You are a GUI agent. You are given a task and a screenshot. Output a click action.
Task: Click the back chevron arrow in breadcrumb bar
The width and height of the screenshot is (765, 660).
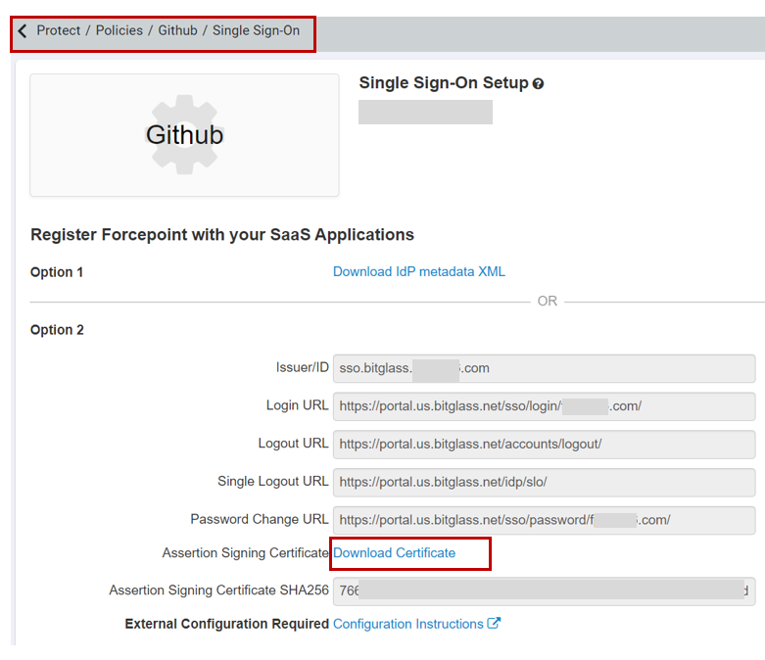[23, 31]
